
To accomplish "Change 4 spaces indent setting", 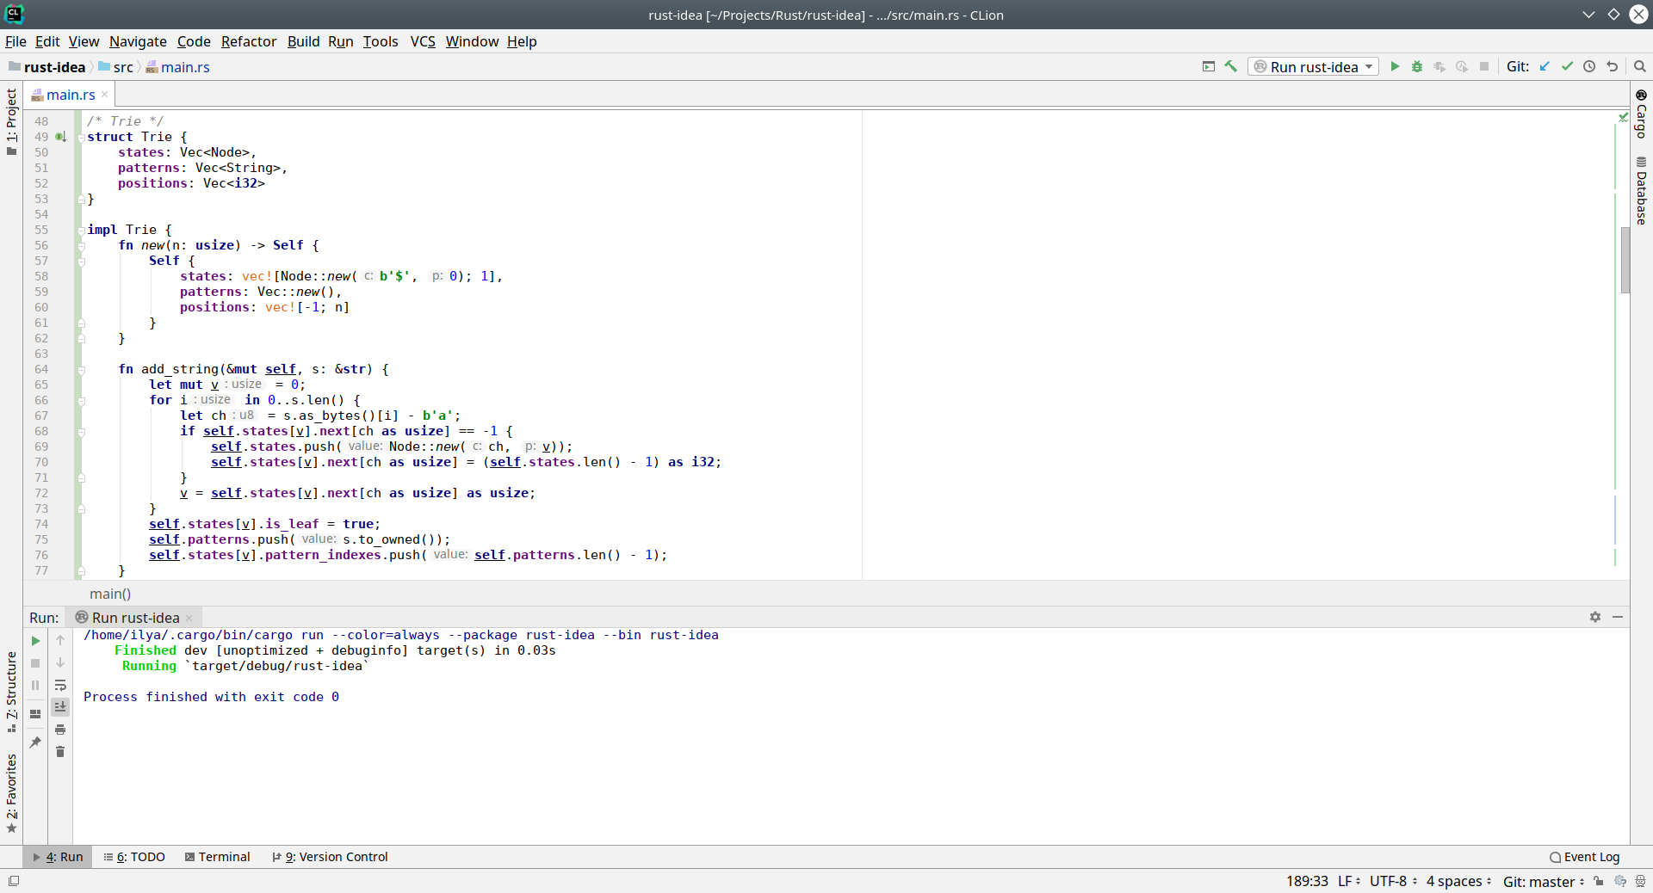I will [1458, 881].
